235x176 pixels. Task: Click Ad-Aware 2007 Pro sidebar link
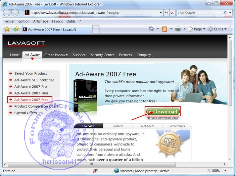(34, 86)
